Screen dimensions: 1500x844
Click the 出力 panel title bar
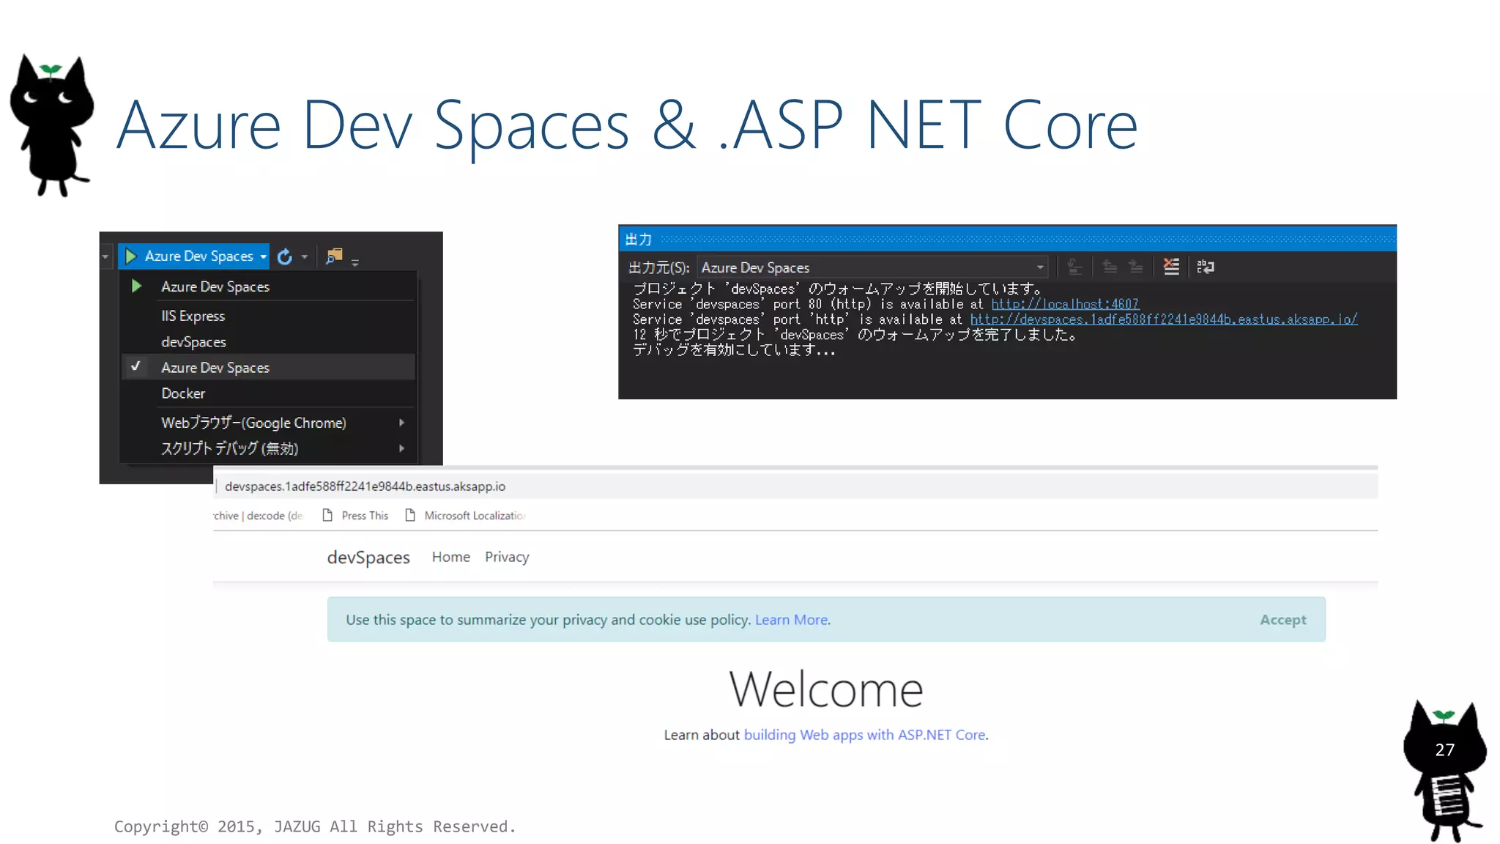click(x=1007, y=239)
